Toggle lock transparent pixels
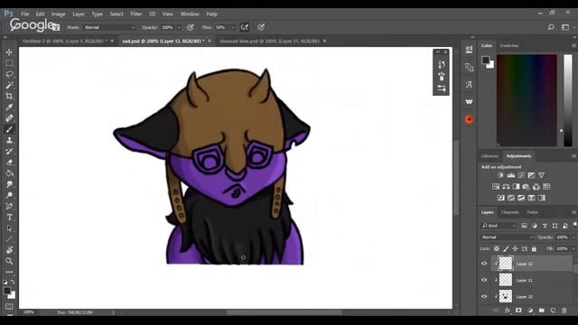This screenshot has width=578, height=325. coord(497,249)
